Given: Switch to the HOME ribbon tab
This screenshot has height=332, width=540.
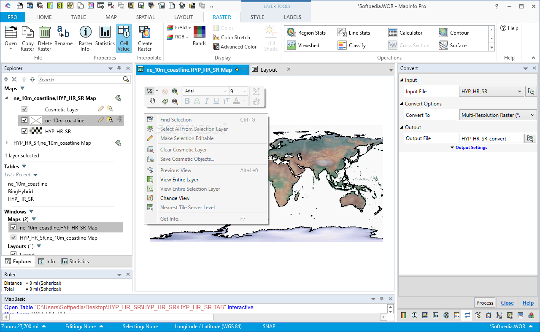Looking at the screenshot, I should tap(44, 17).
